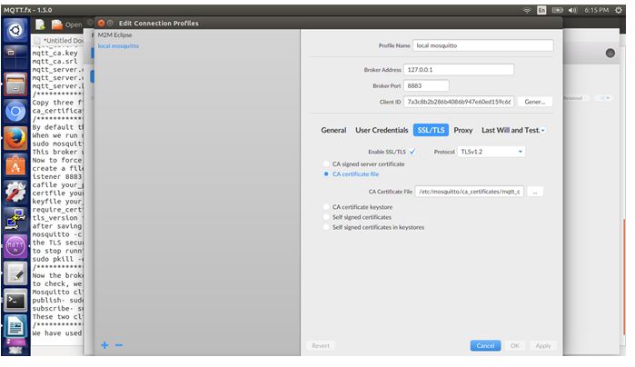Click the Broker Port field showing 8883
The height and width of the screenshot is (367, 635).
[426, 86]
